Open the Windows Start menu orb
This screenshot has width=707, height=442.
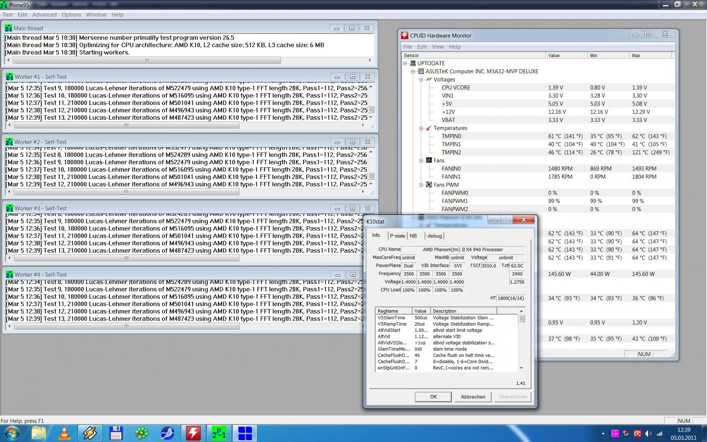12,433
